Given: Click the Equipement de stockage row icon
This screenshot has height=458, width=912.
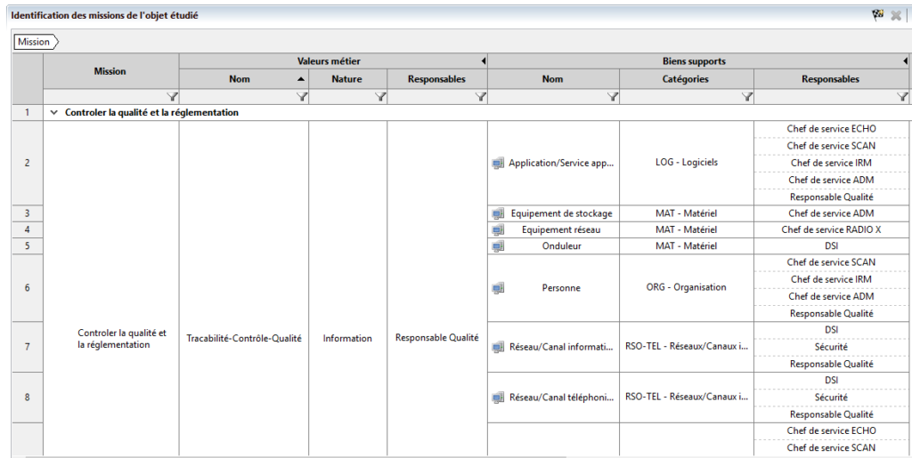Looking at the screenshot, I should click(x=498, y=213).
